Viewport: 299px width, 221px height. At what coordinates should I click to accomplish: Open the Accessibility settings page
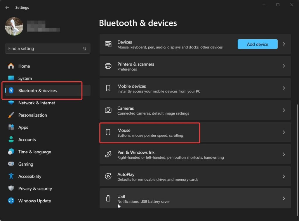tap(29, 176)
